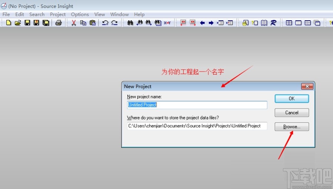This screenshot has height=189, width=333.
Task: Click the Open file folder icon
Action: [x=18, y=23]
